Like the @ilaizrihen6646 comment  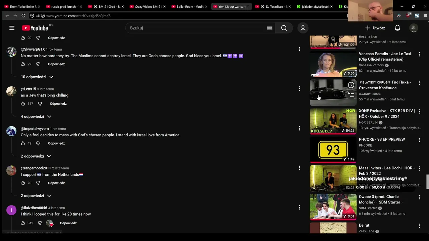click(23, 223)
